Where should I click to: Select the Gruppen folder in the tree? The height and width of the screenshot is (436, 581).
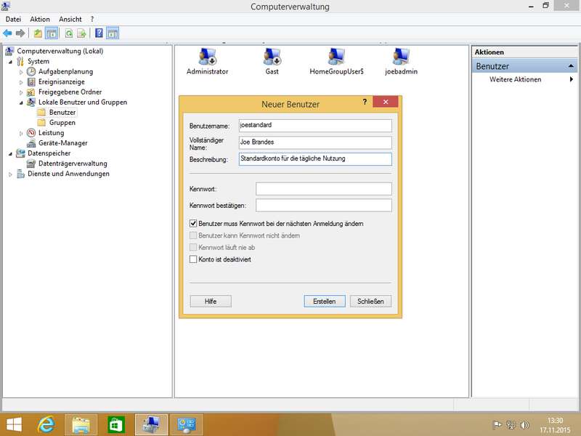[x=62, y=123]
